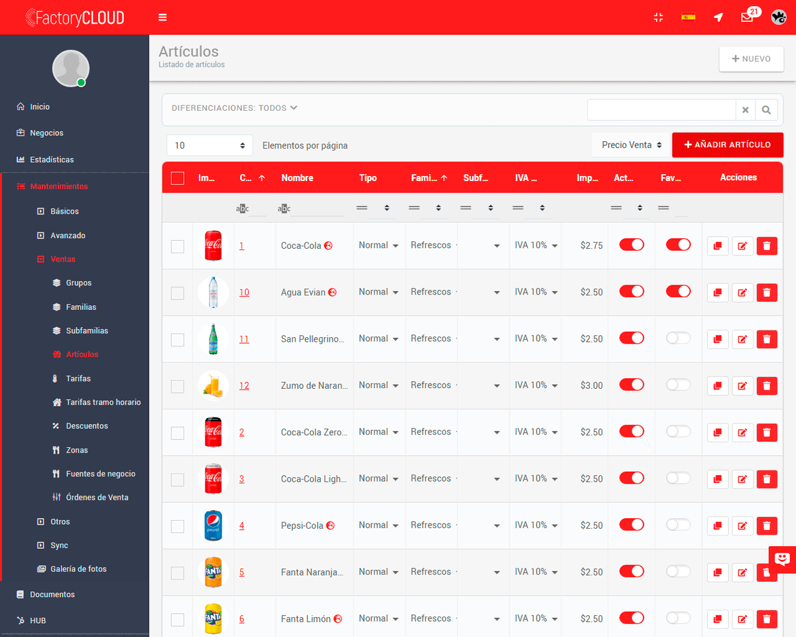Open Galería de fotos in sidebar
The width and height of the screenshot is (796, 637).
tap(72, 569)
